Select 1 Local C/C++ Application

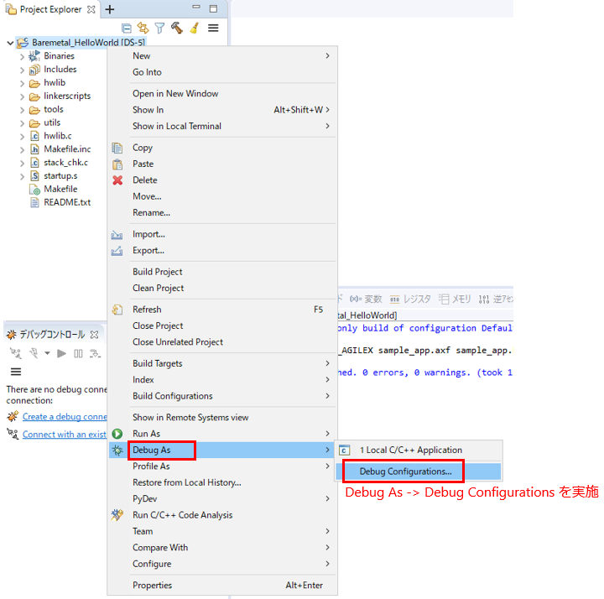(x=410, y=450)
